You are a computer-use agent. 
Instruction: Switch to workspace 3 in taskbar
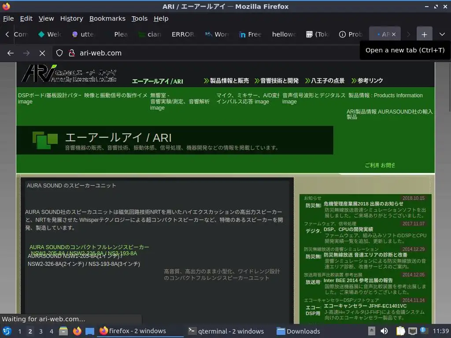coord(41,331)
